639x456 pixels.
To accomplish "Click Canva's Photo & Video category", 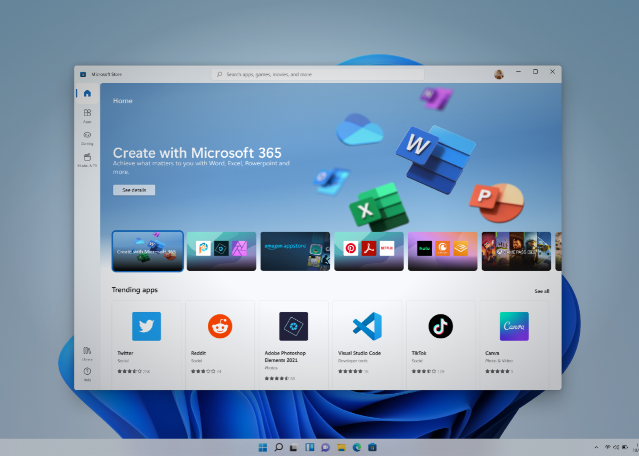I will (499, 361).
